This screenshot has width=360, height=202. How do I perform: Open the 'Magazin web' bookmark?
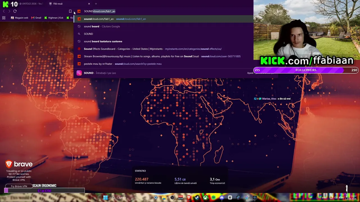(x=19, y=18)
